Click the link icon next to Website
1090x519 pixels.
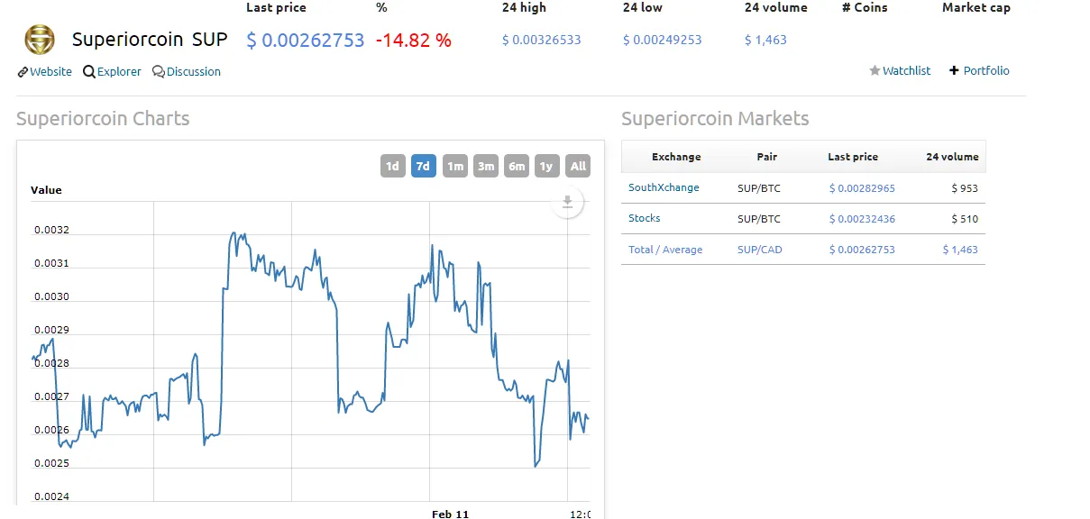click(x=23, y=72)
